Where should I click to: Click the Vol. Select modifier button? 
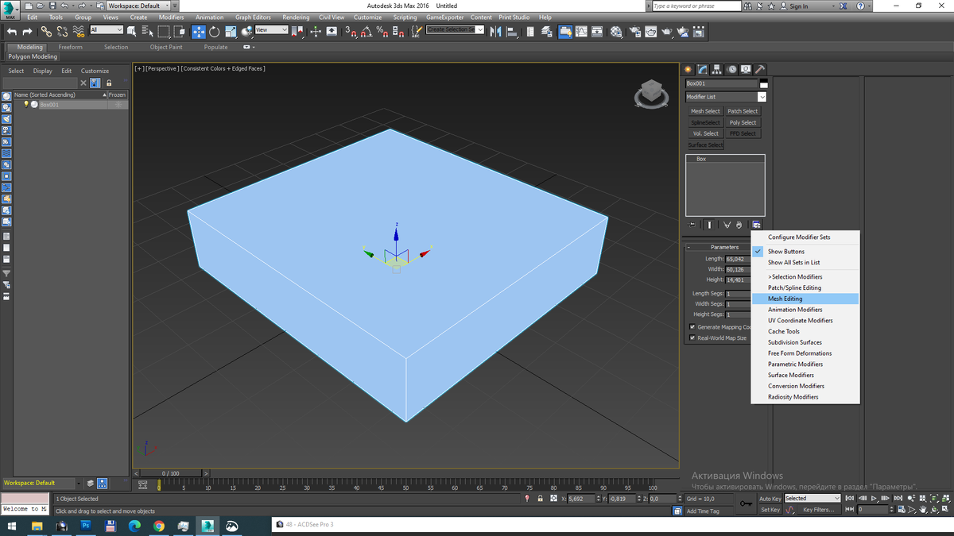705,133
